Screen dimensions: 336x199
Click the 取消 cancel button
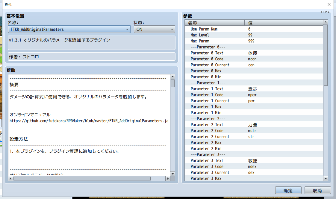[x=317, y=190]
